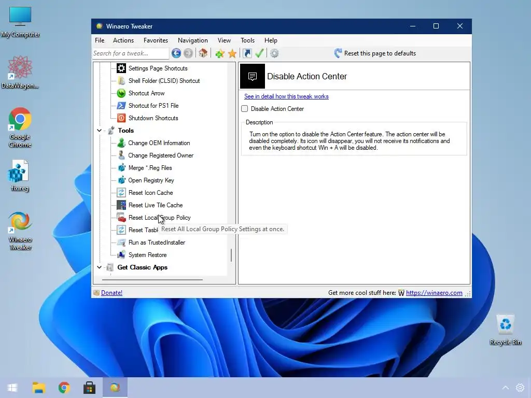This screenshot has height=398, width=531.
Task: Select the Shutdown Shortcuts row
Action: click(x=153, y=118)
